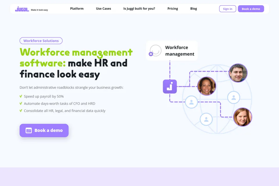Click calendar icon on Book a demo button

(x=29, y=130)
